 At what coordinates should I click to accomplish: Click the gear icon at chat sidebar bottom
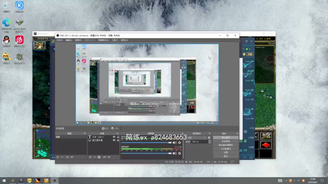click(x=251, y=157)
